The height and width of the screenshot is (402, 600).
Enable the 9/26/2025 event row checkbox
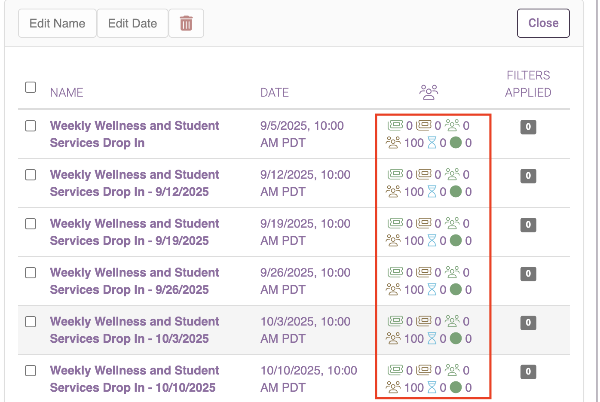31,273
